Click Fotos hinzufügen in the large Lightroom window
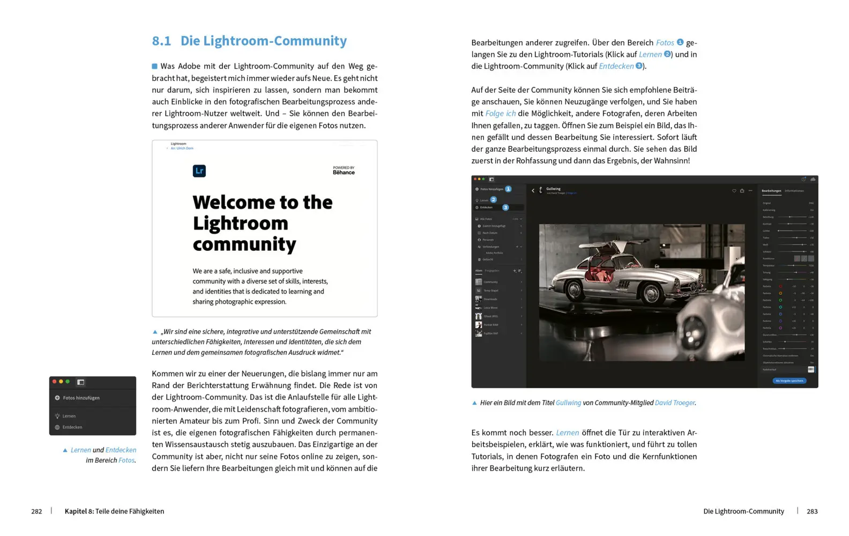The height and width of the screenshot is (536, 849). pos(489,189)
